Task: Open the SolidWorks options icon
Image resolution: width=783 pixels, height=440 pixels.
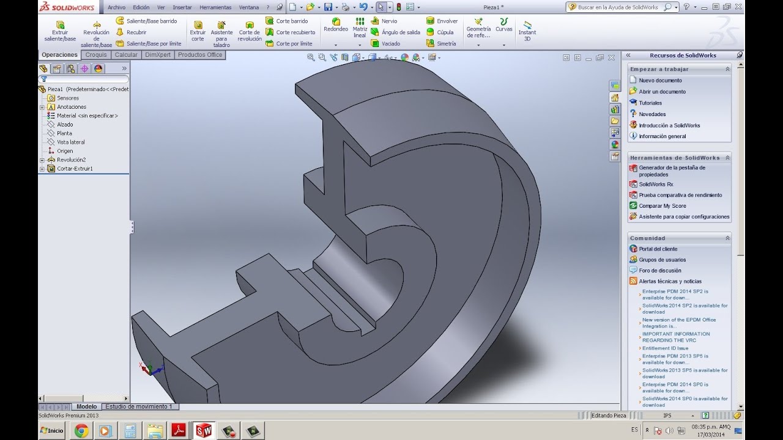Action: tap(410, 7)
